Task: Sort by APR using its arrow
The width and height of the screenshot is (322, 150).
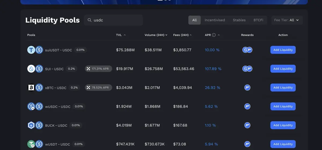Action: [x=219, y=35]
